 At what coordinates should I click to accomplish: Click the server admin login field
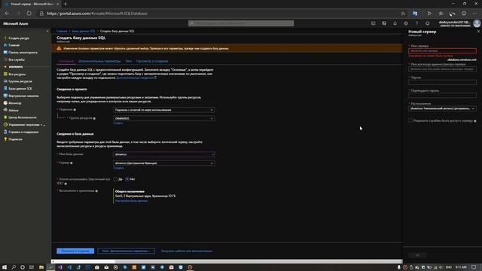[442, 69]
